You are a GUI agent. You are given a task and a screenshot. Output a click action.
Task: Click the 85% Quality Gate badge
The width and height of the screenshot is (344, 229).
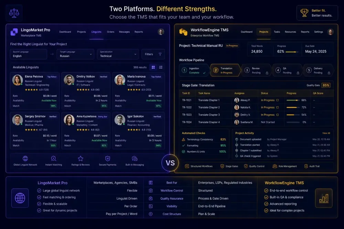pyautogui.click(x=326, y=85)
